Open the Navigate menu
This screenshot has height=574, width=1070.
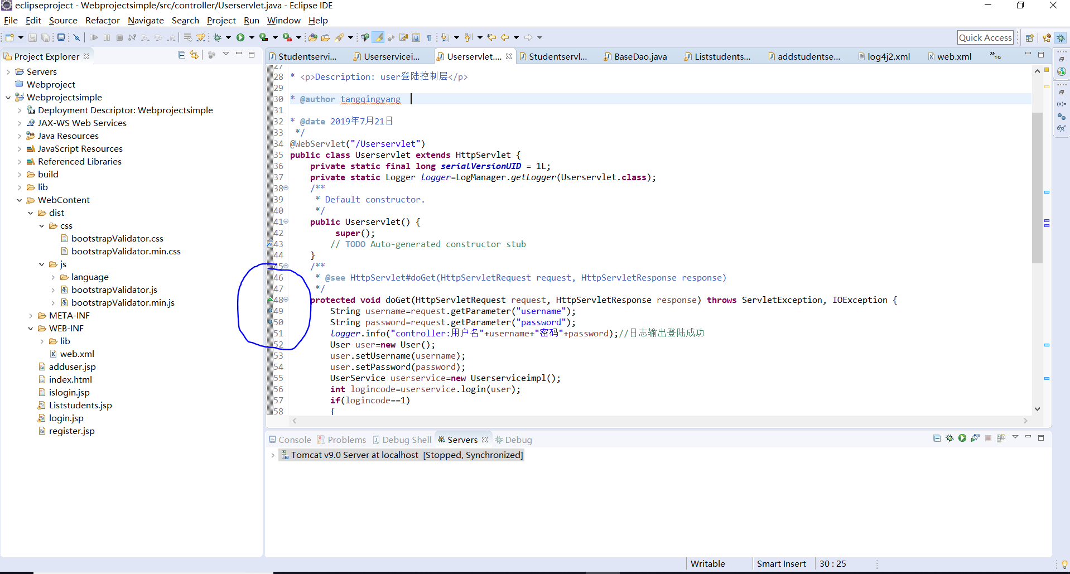coord(146,21)
